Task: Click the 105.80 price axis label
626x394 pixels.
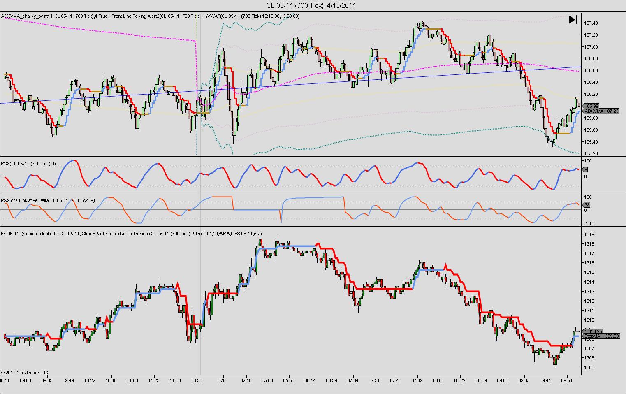Action: (591, 118)
